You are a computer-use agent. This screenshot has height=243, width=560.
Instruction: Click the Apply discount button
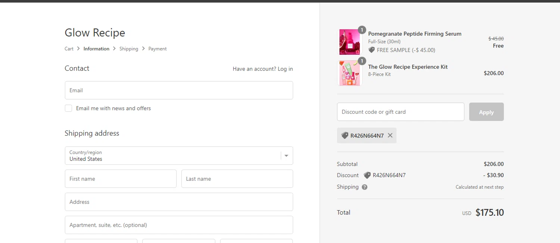pyautogui.click(x=486, y=112)
